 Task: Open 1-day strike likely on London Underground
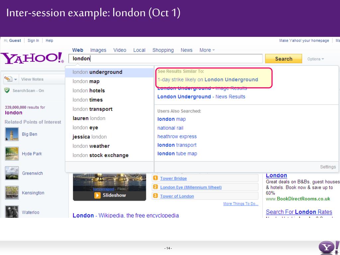(208, 80)
